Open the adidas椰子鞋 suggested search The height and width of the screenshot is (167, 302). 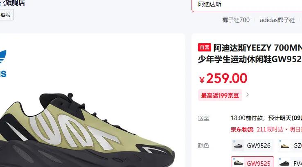pos(277,20)
